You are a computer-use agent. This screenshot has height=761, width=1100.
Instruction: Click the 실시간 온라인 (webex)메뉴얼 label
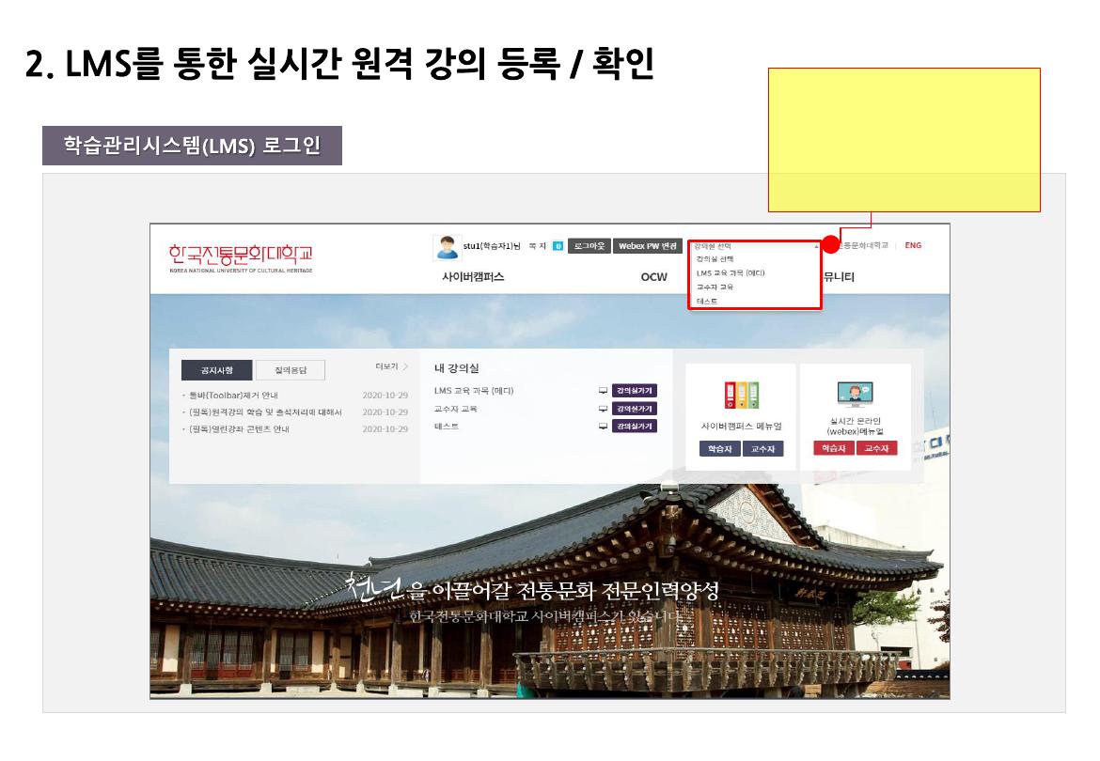(x=856, y=426)
